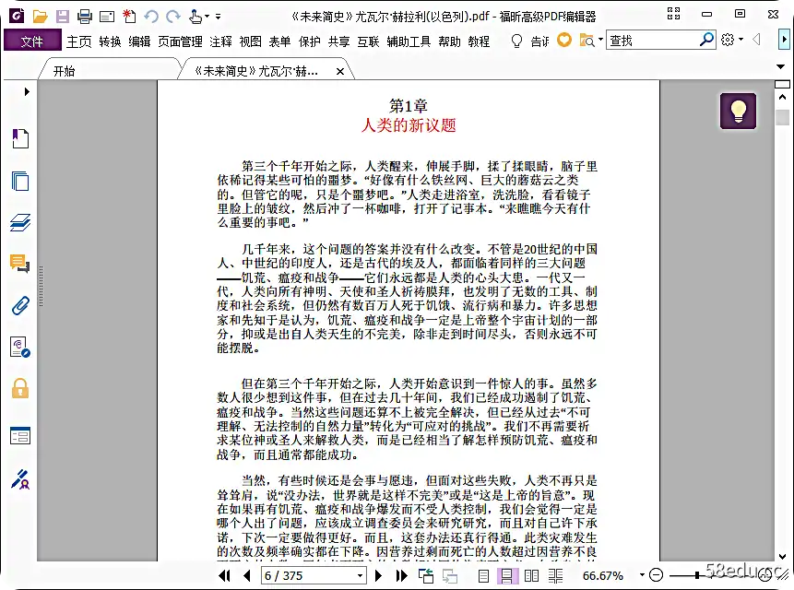Go to the previous page
This screenshot has width=794, height=590.
tap(246, 575)
